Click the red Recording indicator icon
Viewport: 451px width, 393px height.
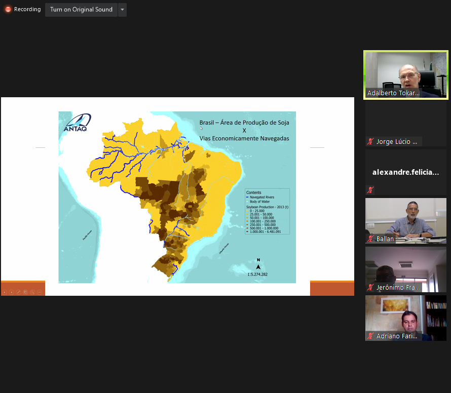coord(8,10)
